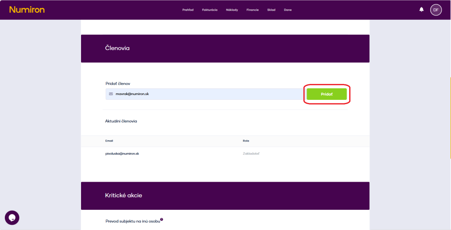451x230 pixels.
Task: Open the Financie section
Action: [x=253, y=10]
